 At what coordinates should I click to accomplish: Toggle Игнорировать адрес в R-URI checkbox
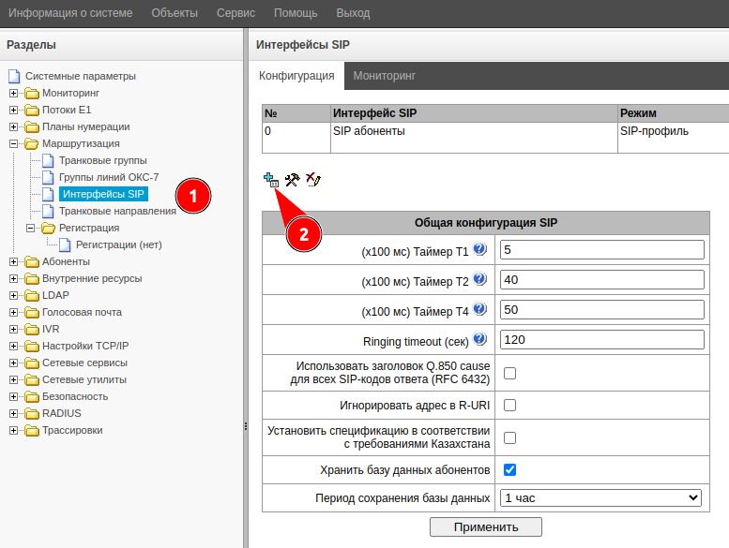tap(510, 406)
